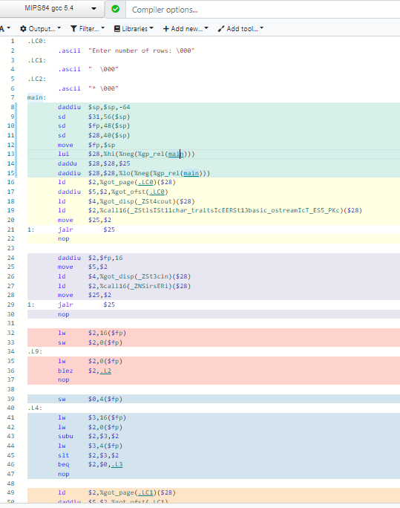This screenshot has width=400, height=508.
Task: Click the jalr $25 instruction on line 29
Action: pos(86,305)
